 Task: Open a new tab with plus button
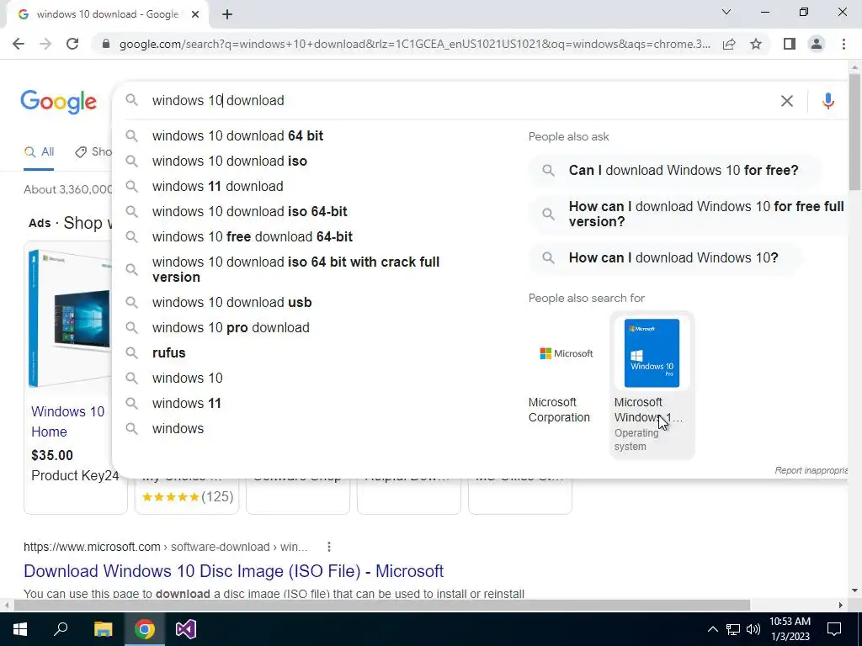pyautogui.click(x=227, y=14)
